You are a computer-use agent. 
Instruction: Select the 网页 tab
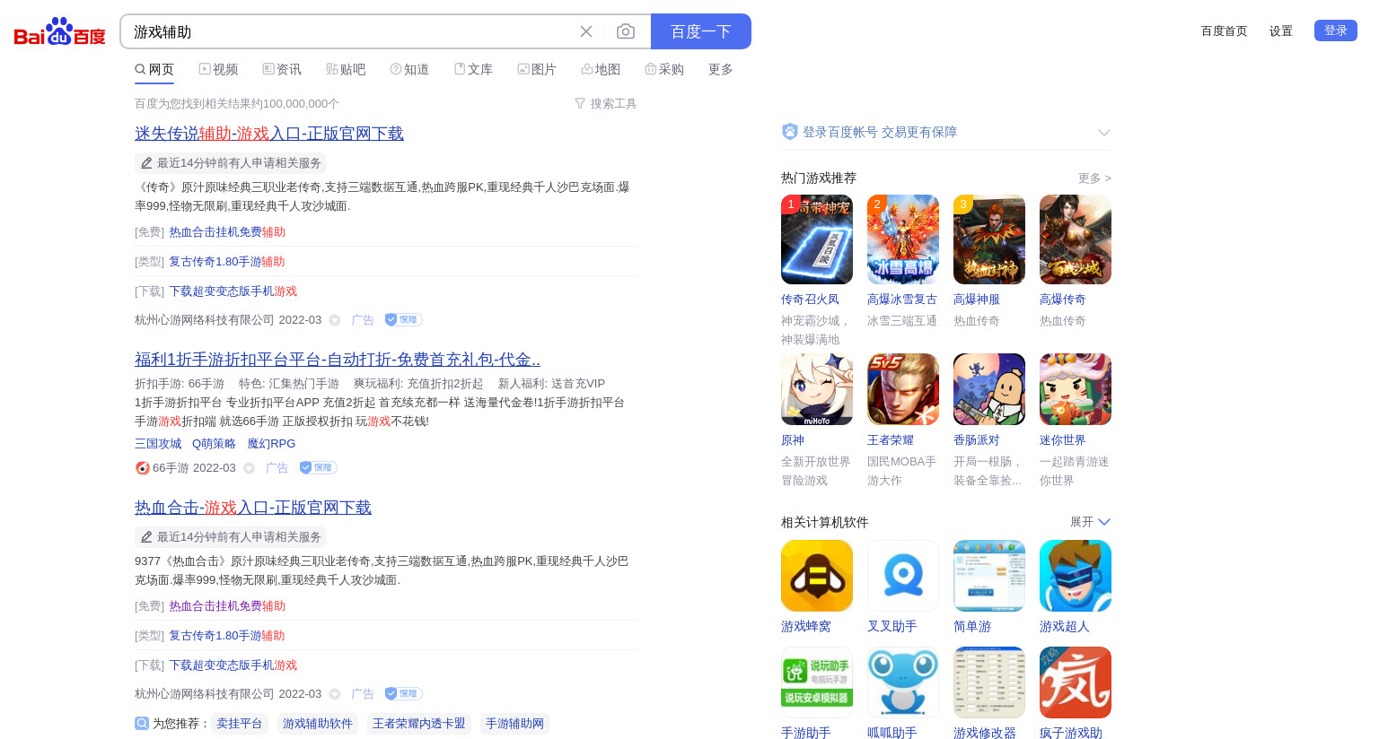click(x=154, y=69)
